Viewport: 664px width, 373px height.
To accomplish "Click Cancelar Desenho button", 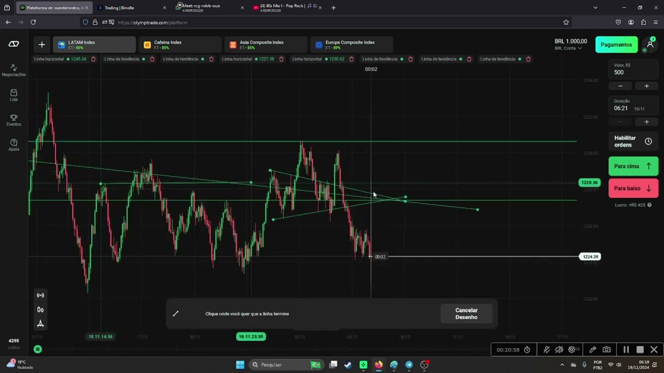I will [466, 313].
